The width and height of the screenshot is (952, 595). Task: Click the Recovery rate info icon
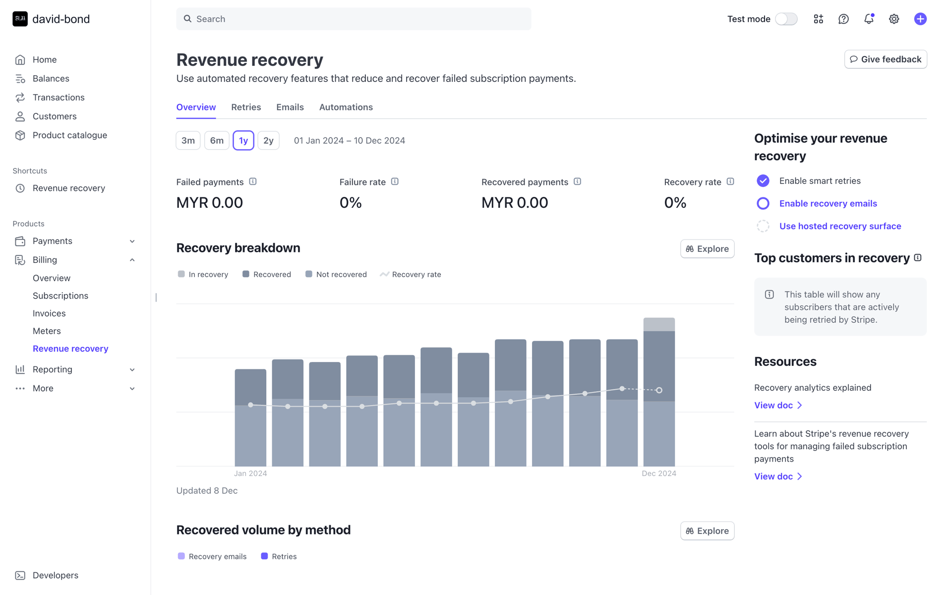pos(730,181)
